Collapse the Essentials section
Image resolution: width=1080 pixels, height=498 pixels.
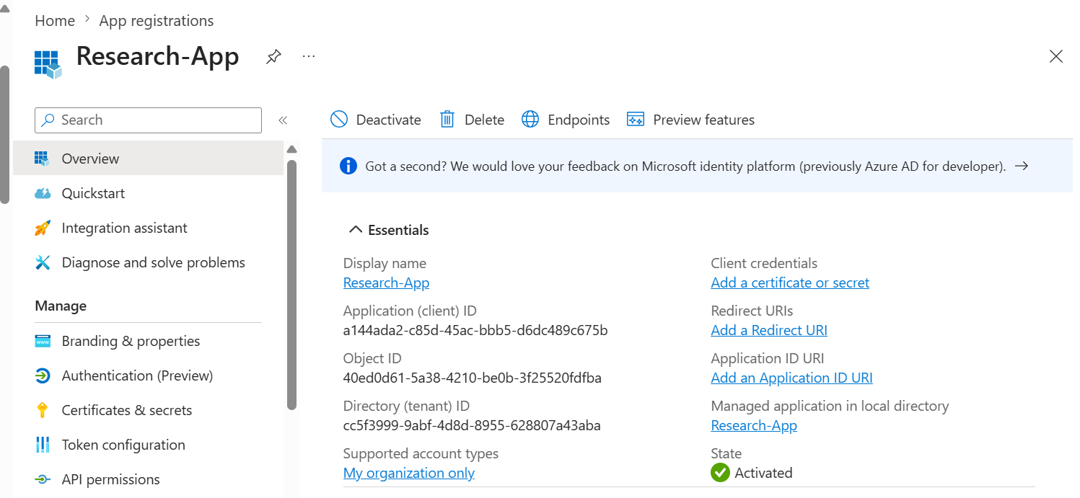[388, 230]
